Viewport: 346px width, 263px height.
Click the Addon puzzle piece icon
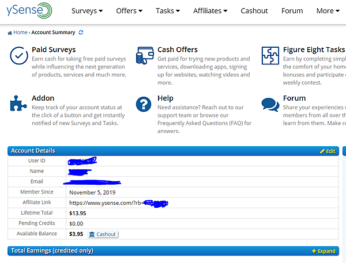coord(18,104)
